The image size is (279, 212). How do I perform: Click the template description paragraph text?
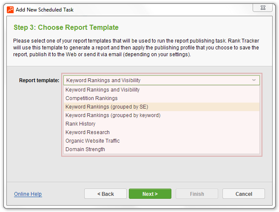[136, 48]
